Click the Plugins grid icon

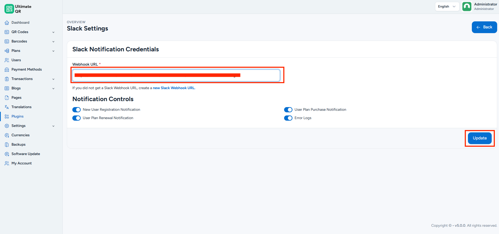[x=7, y=116]
